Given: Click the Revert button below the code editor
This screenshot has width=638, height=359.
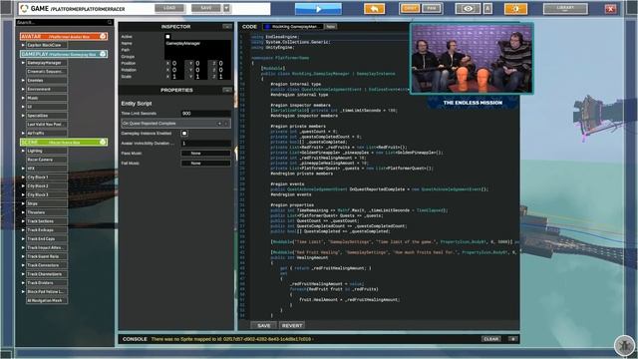Looking at the screenshot, I should click(292, 326).
